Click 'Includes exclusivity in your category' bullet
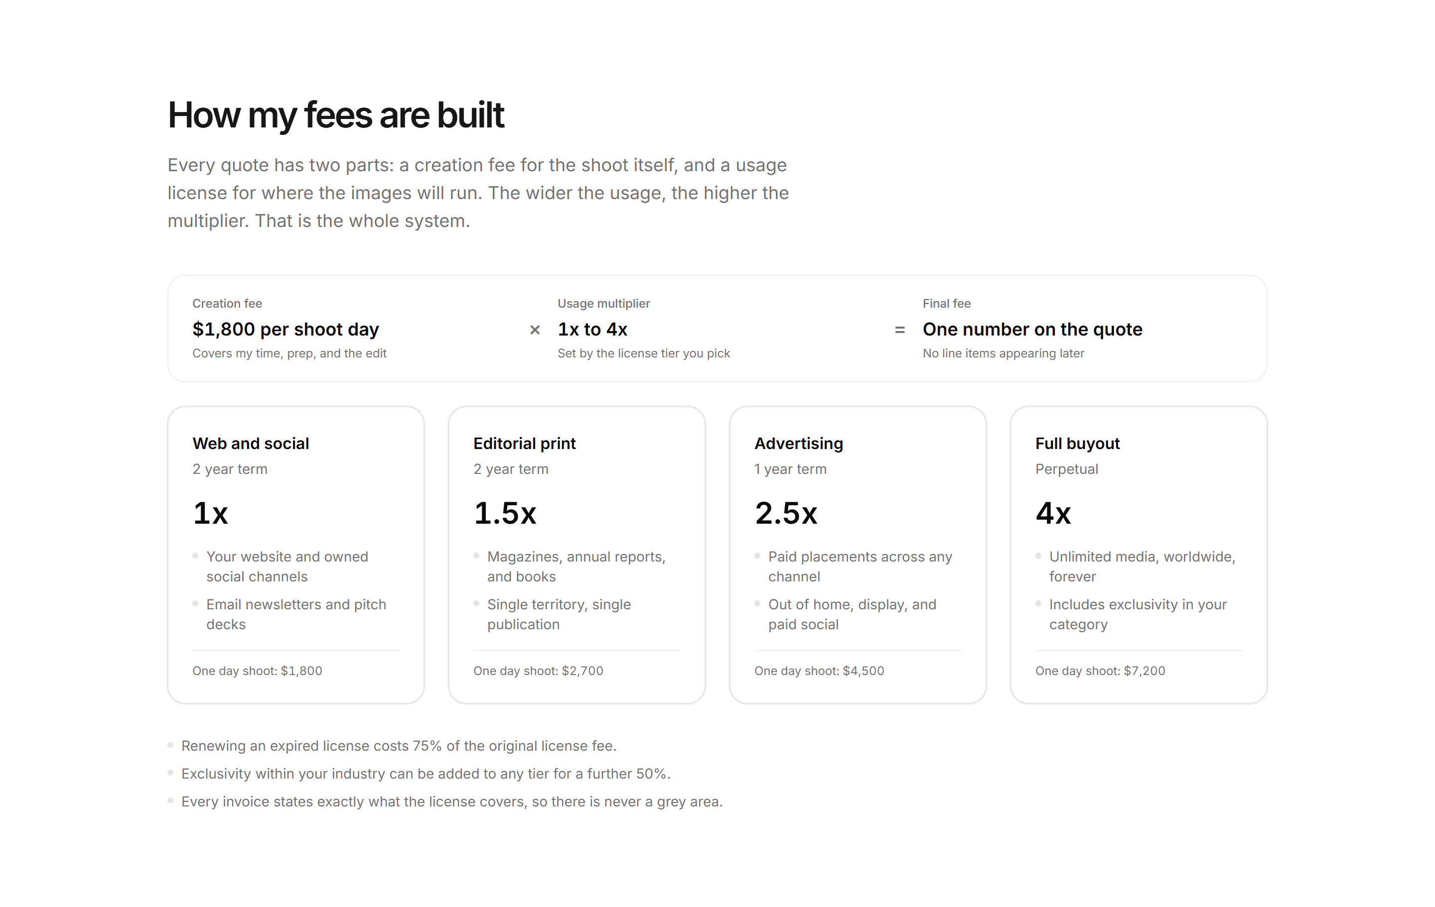This screenshot has height=907, width=1435. pyautogui.click(x=1138, y=614)
